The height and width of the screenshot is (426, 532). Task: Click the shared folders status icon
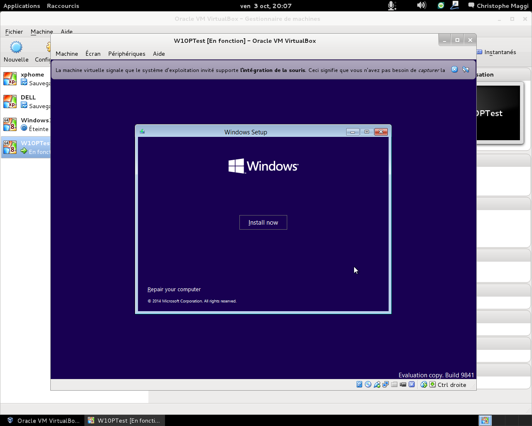[x=394, y=384]
